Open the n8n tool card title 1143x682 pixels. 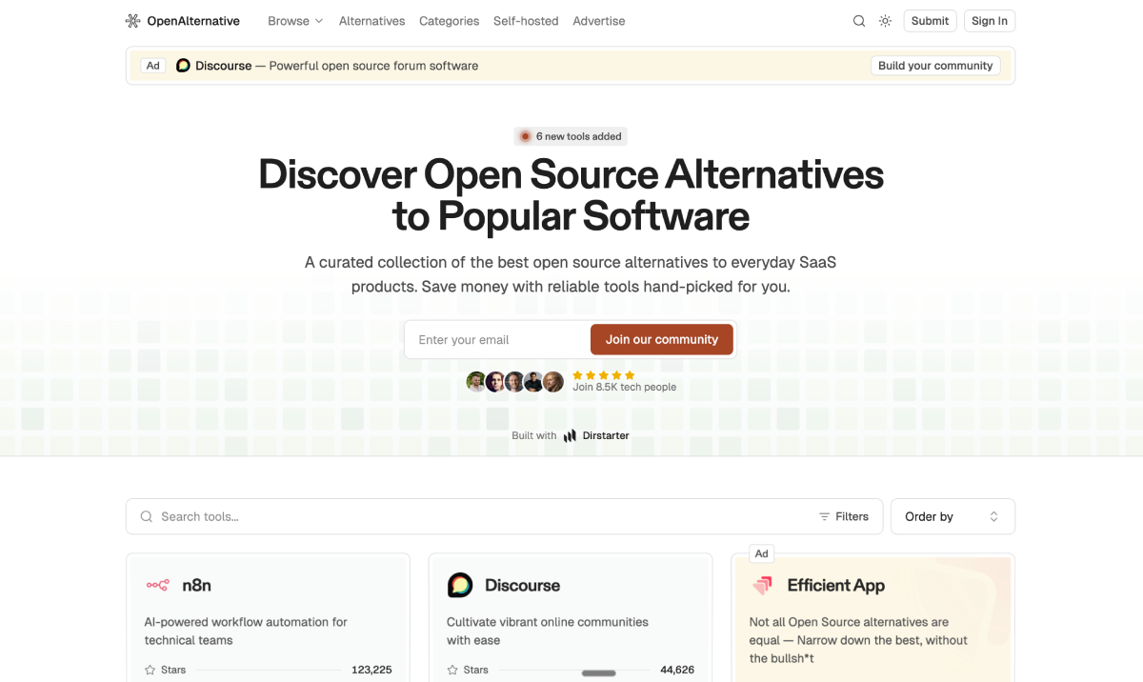click(x=196, y=585)
